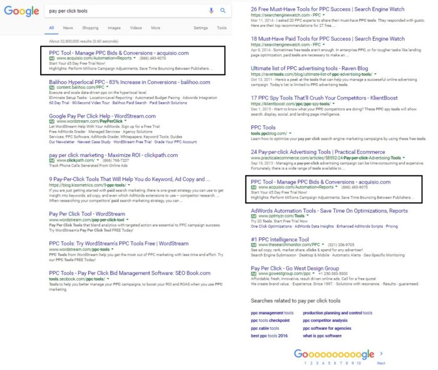The width and height of the screenshot is (438, 370).
Task: Click the microphone voice search icon
Action: point(211,11)
